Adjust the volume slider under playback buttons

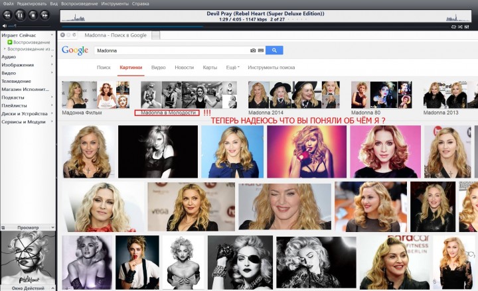[x=29, y=26]
